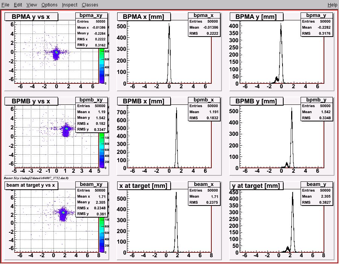Screen dimensions: 339x264
Task: Select the 'BPMB x [mm]' plot title
Action: pos(144,101)
